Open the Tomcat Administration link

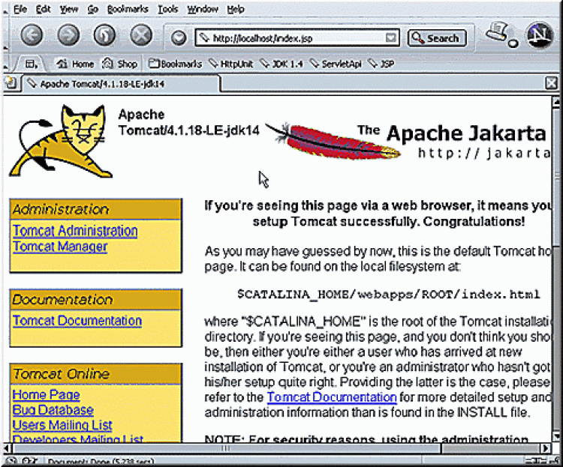click(x=75, y=231)
